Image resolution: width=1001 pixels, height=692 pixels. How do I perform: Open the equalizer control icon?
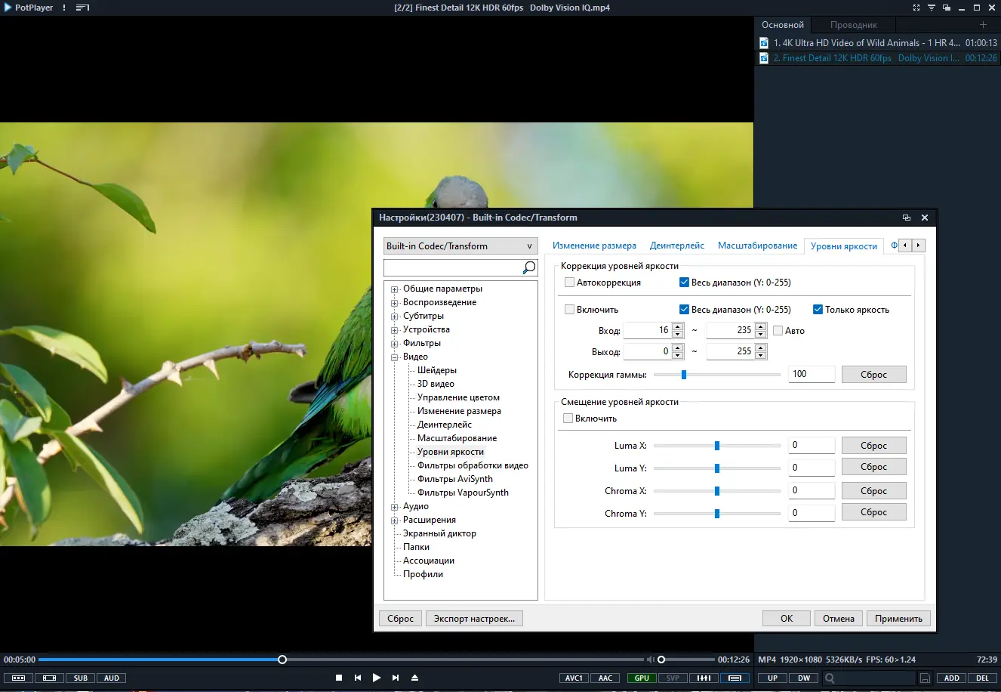(x=704, y=678)
